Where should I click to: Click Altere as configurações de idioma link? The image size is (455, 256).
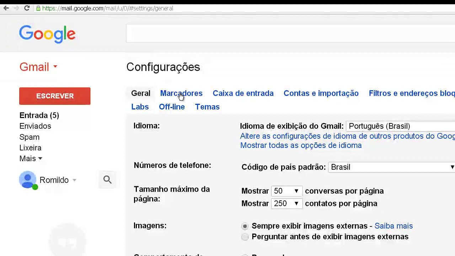click(347, 136)
